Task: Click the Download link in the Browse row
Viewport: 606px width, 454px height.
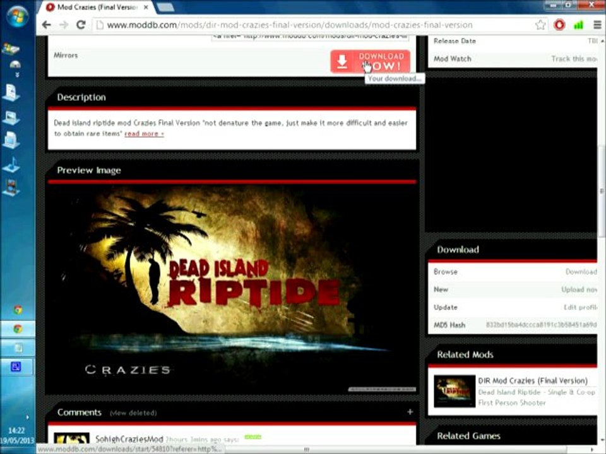Action: [581, 272]
